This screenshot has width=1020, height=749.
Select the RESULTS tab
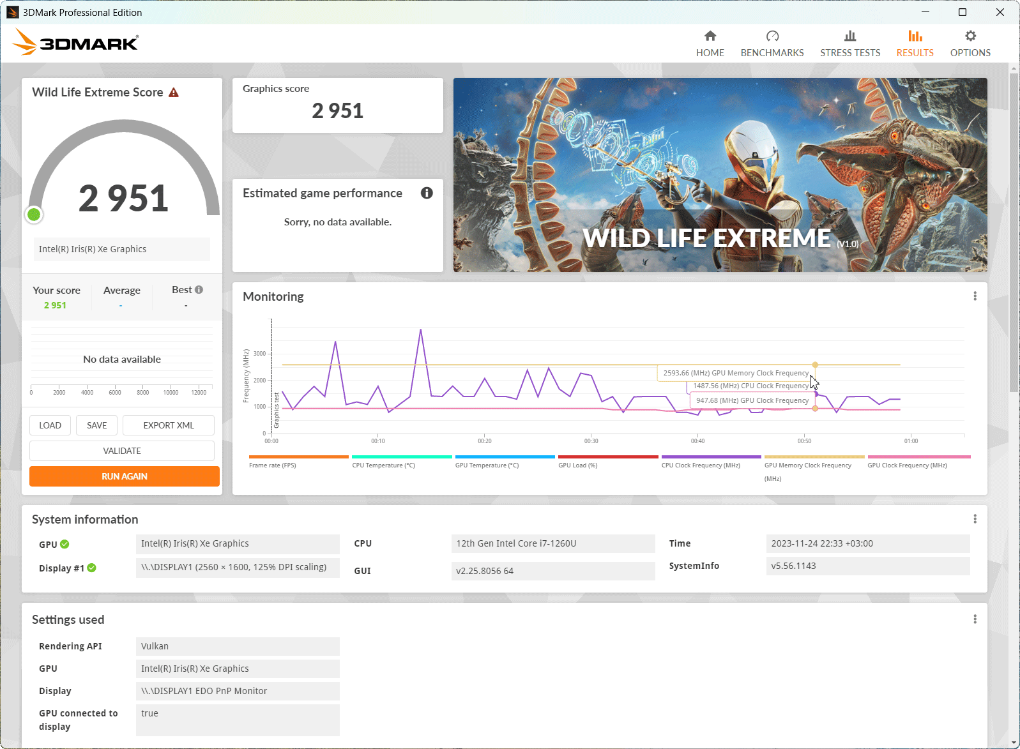point(915,43)
